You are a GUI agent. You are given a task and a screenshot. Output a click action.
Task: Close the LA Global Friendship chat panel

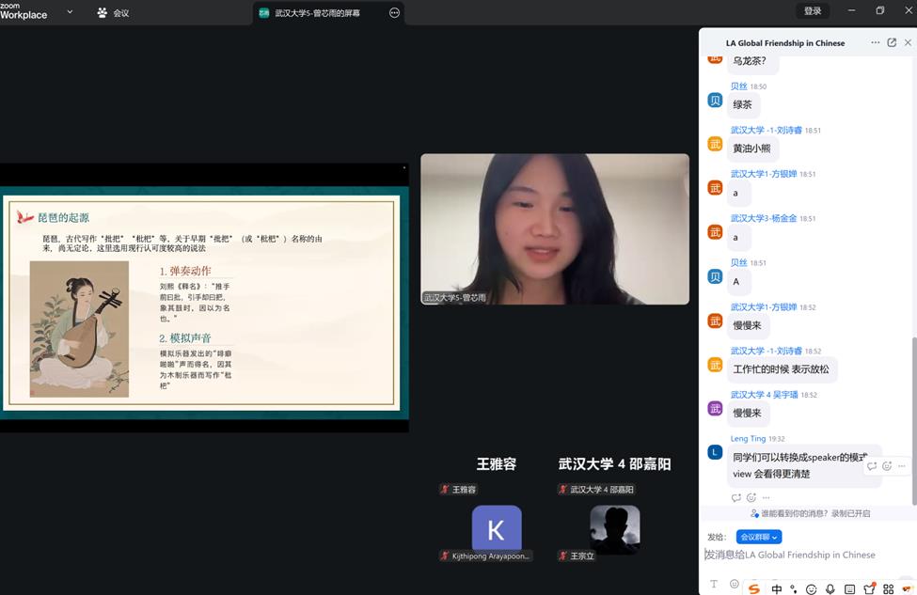[x=908, y=42]
